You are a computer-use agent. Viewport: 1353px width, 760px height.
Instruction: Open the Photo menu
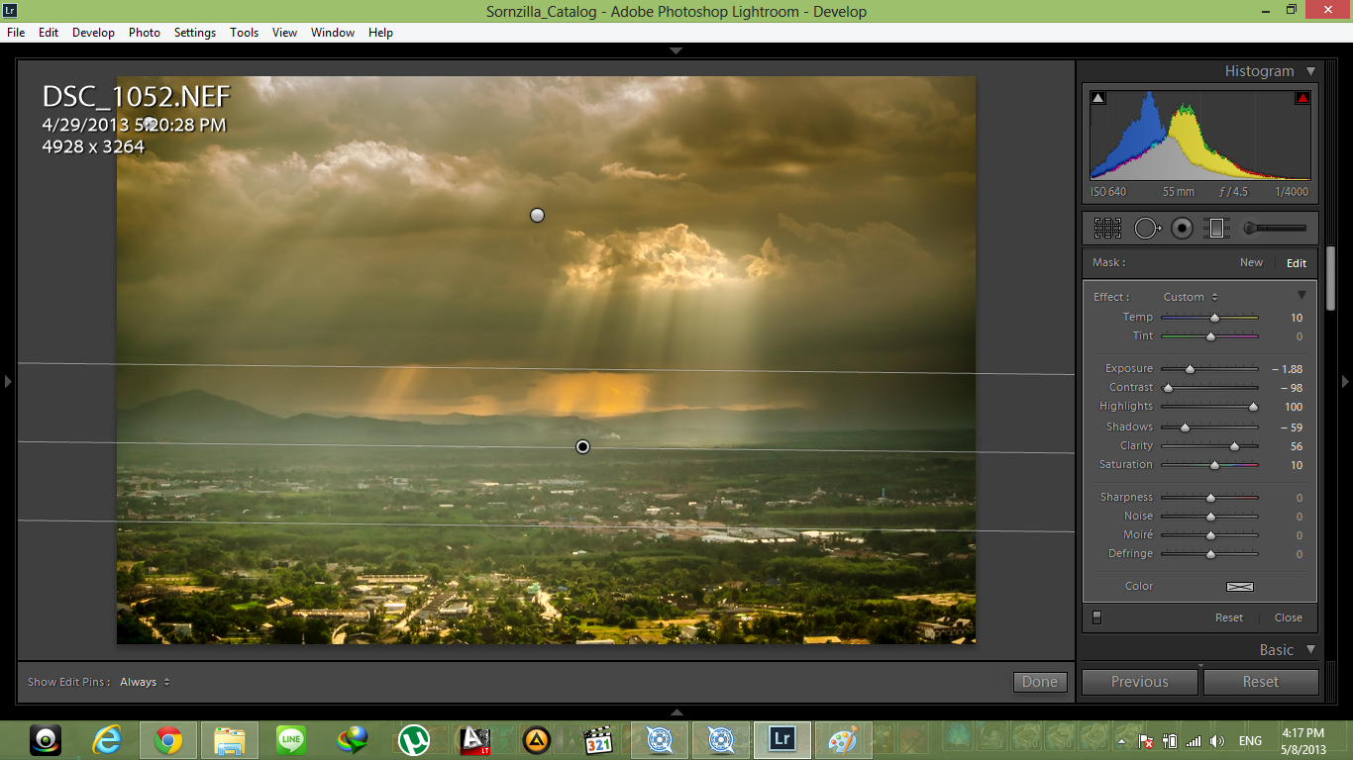(144, 33)
